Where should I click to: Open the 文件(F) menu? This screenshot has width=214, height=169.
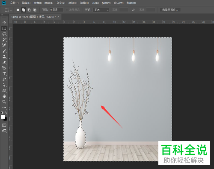tap(14, 3)
